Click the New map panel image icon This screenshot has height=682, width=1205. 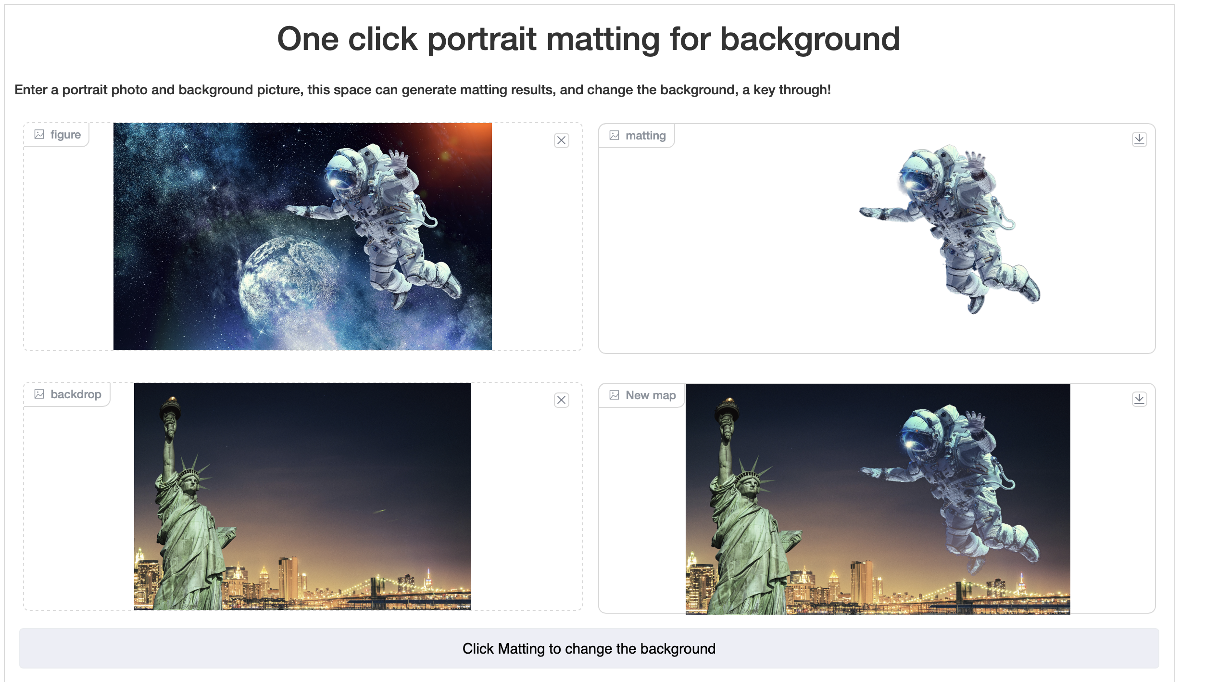(x=614, y=395)
